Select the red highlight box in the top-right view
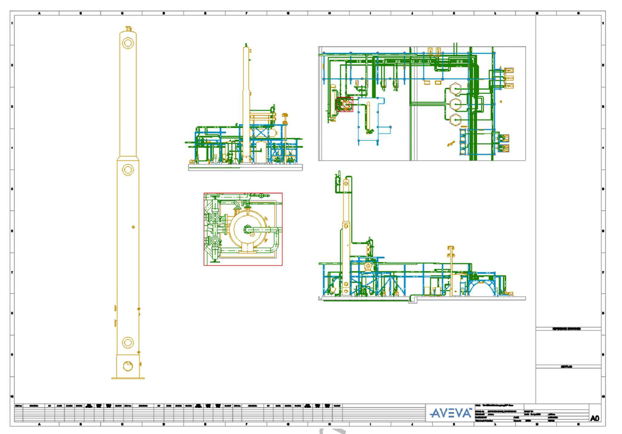Image resolution: width=622 pixels, height=434 pixels. tap(344, 104)
